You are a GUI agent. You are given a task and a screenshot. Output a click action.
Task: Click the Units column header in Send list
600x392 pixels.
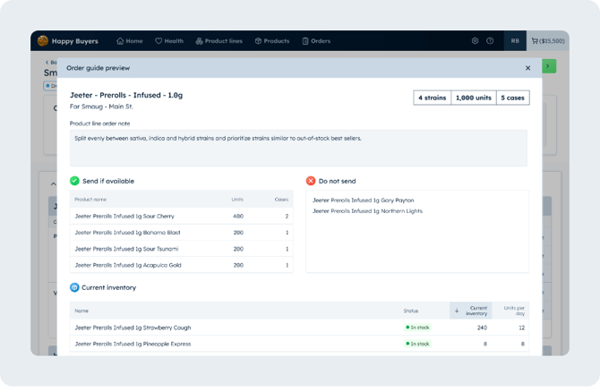[x=237, y=200]
